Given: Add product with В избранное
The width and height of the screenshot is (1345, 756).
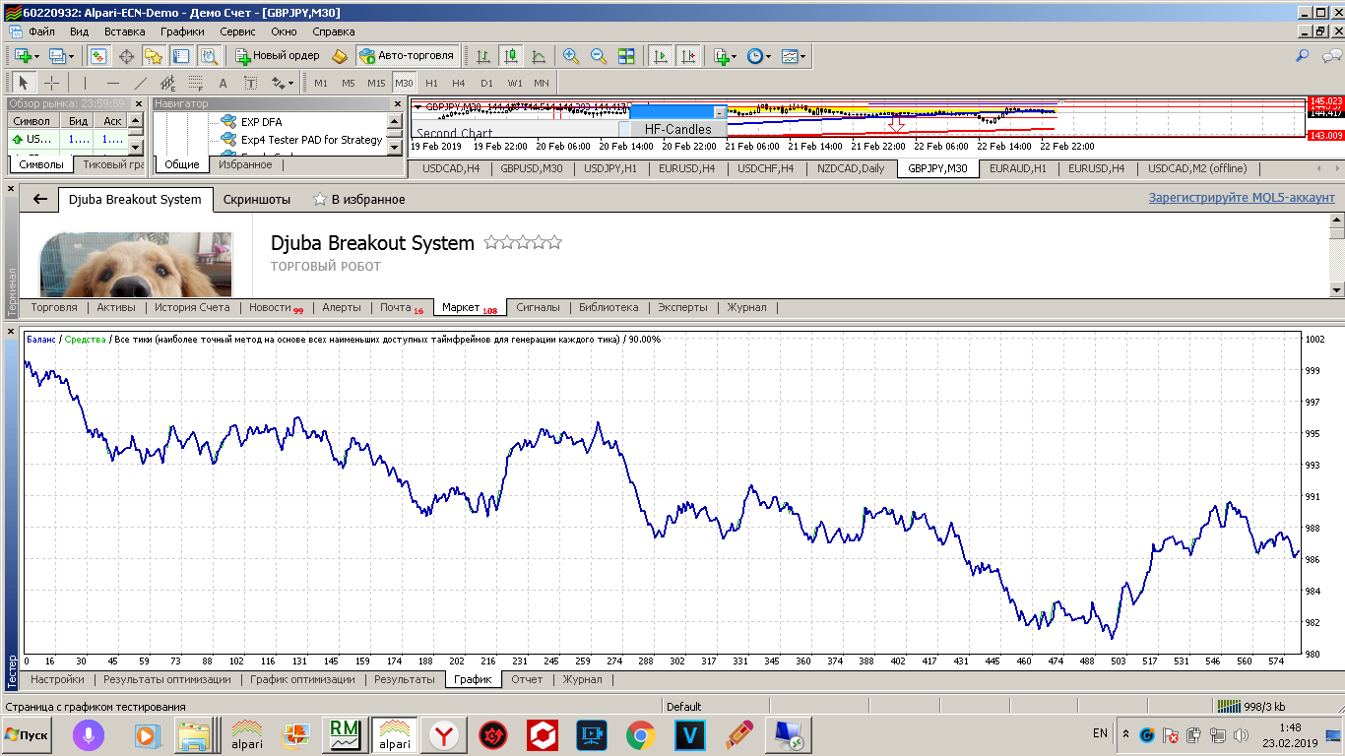Looking at the screenshot, I should [x=358, y=199].
